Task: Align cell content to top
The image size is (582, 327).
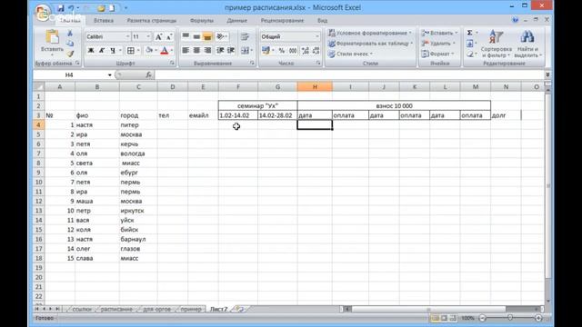Action: click(186, 36)
